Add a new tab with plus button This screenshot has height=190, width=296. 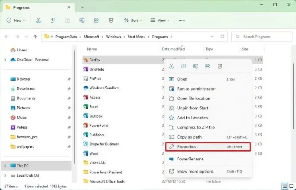pos(83,7)
